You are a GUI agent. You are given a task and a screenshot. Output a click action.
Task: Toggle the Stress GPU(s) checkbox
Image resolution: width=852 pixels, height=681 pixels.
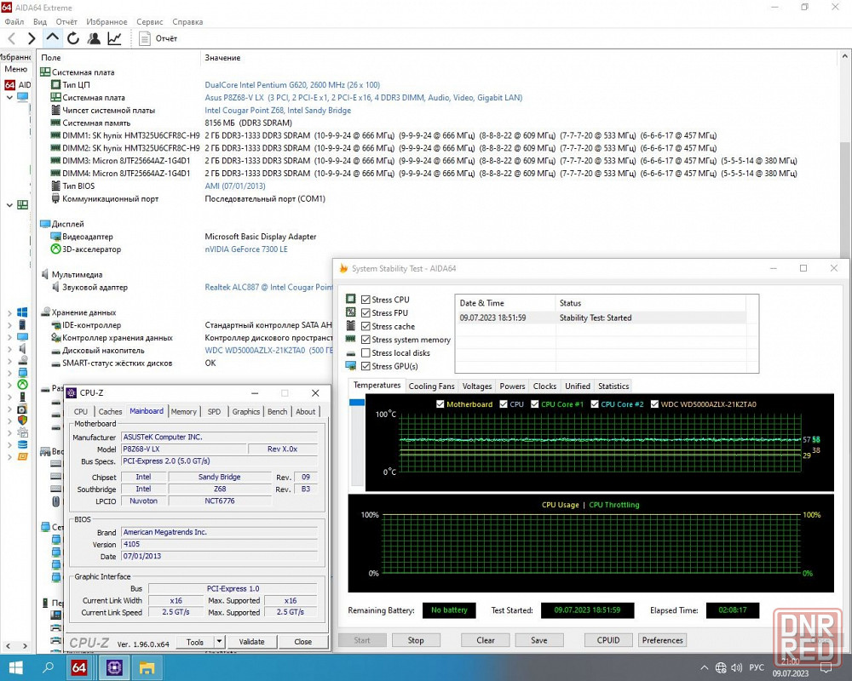pyautogui.click(x=366, y=366)
